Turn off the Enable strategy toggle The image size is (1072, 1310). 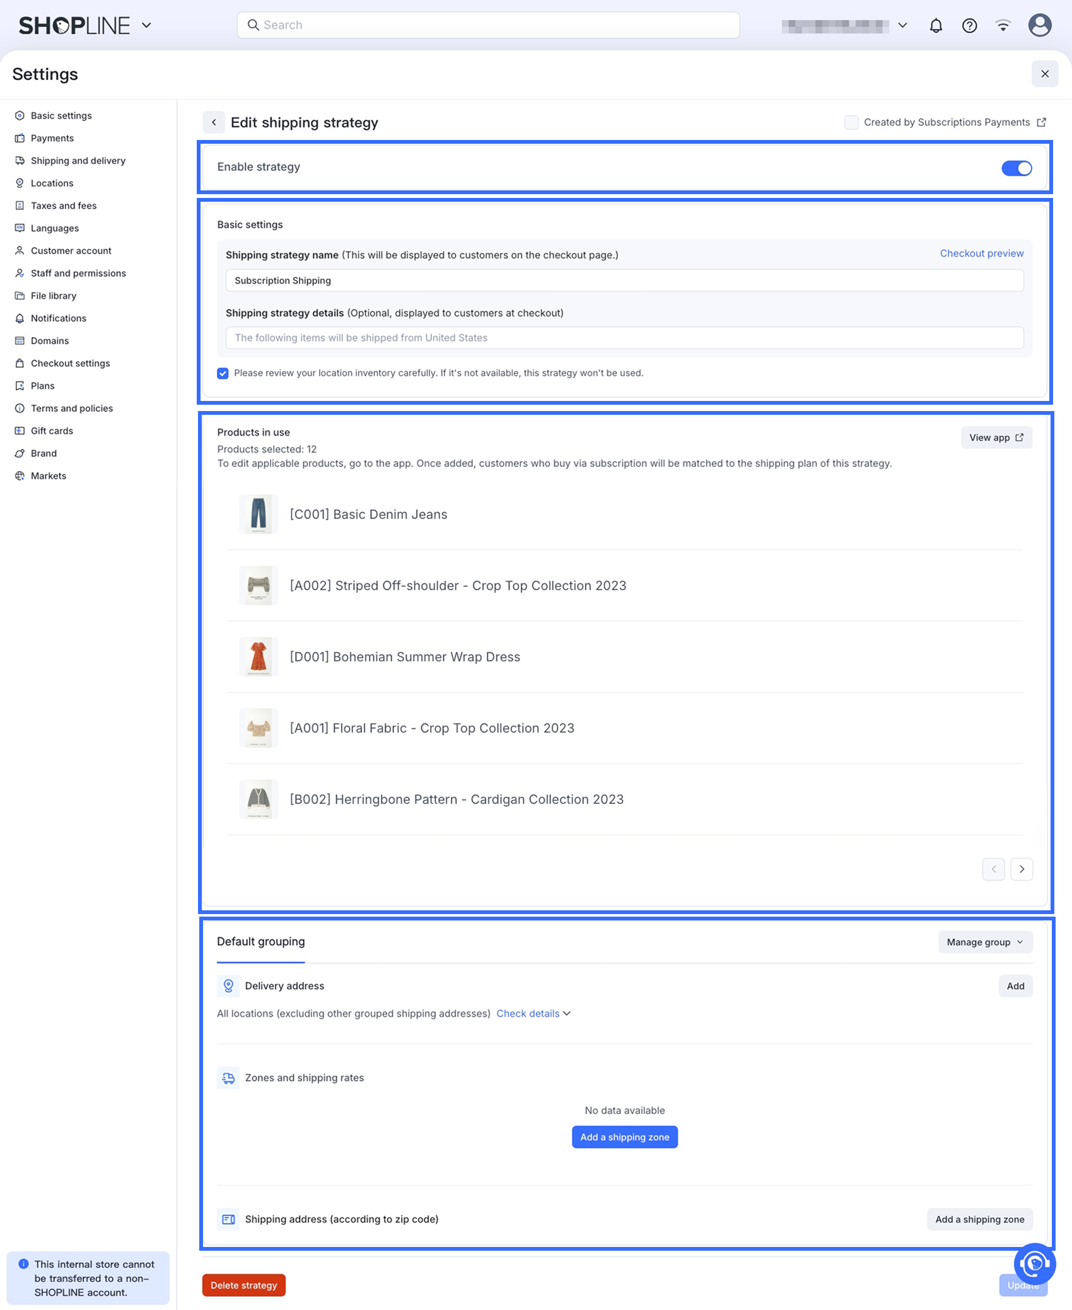click(1017, 168)
